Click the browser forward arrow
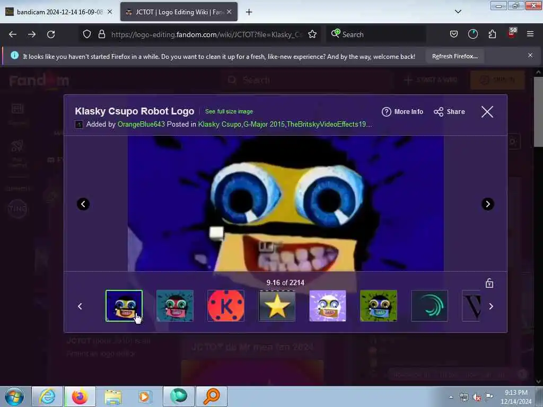This screenshot has width=543, height=407. point(32,34)
